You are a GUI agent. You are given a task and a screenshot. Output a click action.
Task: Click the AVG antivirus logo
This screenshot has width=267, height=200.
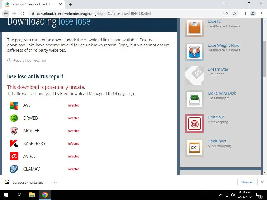pos(14,105)
